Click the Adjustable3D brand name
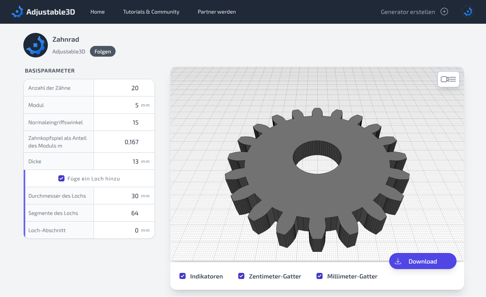This screenshot has height=297, width=486. click(51, 12)
